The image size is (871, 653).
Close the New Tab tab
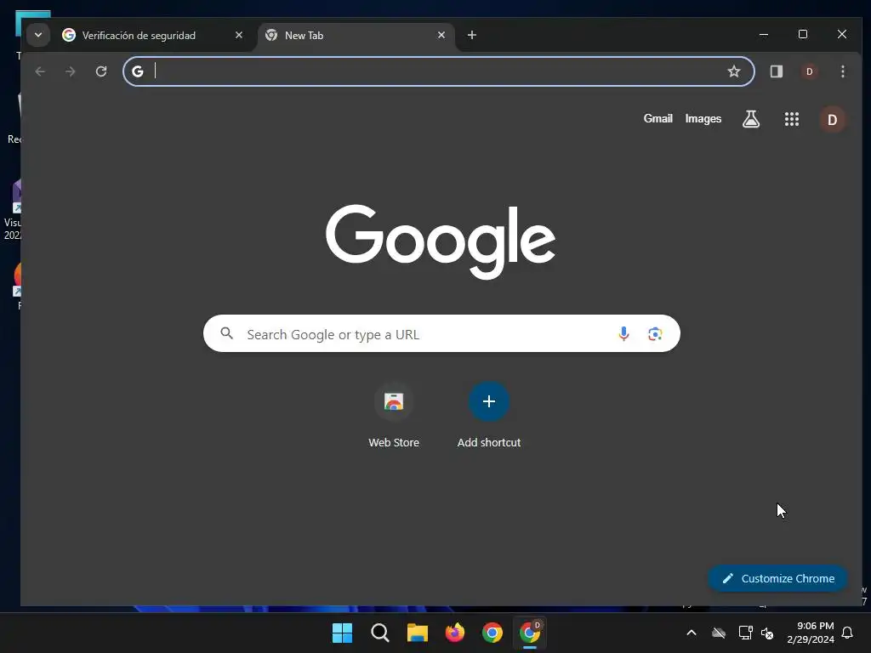[441, 35]
